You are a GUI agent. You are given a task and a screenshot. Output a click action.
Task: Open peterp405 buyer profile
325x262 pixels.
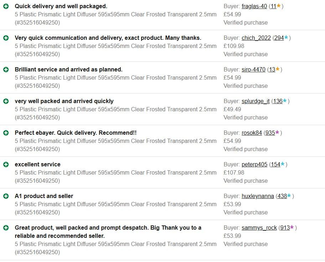254,165
